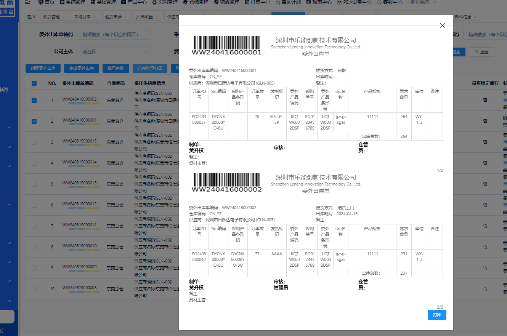Toggle the select-all header checkbox
This screenshot has height=336, width=507.
[34, 83]
